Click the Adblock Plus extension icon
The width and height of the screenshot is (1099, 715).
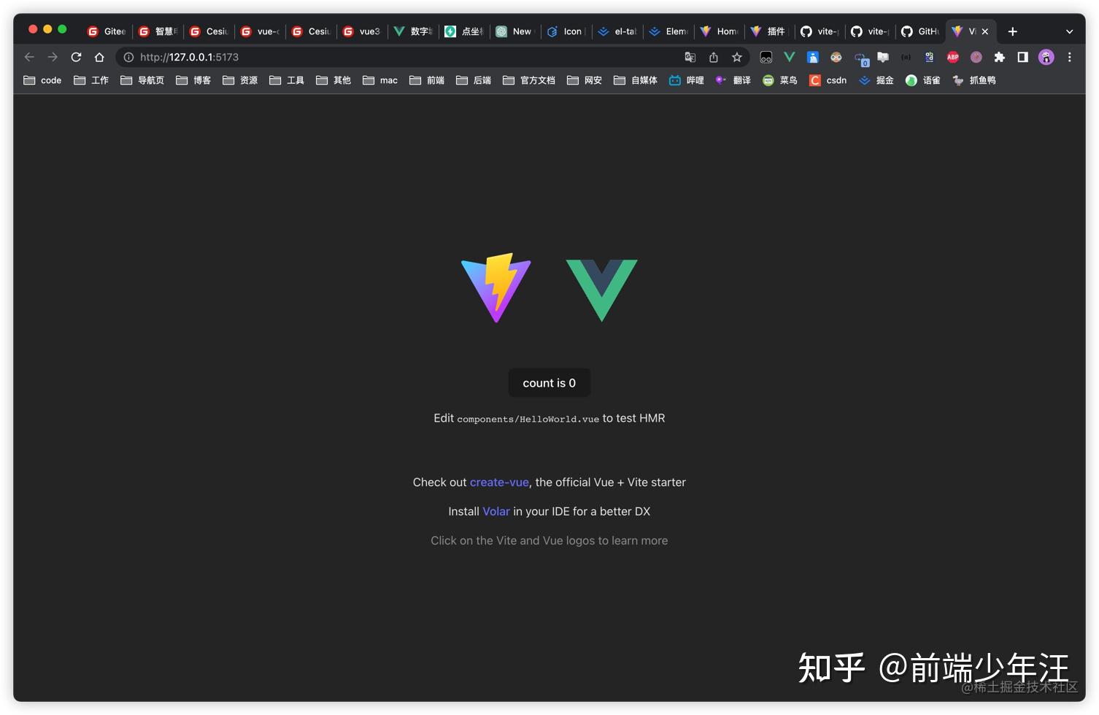click(x=952, y=57)
